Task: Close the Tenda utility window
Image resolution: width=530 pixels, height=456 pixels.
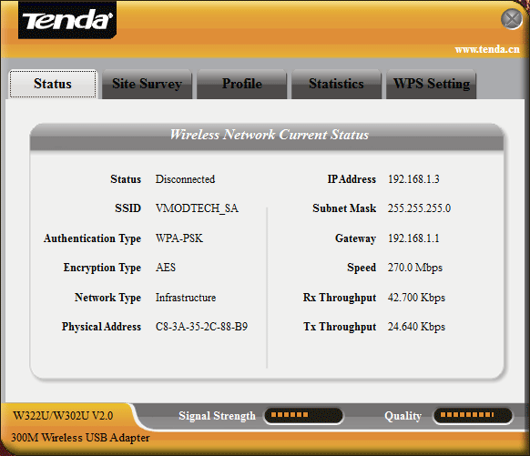Action: click(512, 19)
